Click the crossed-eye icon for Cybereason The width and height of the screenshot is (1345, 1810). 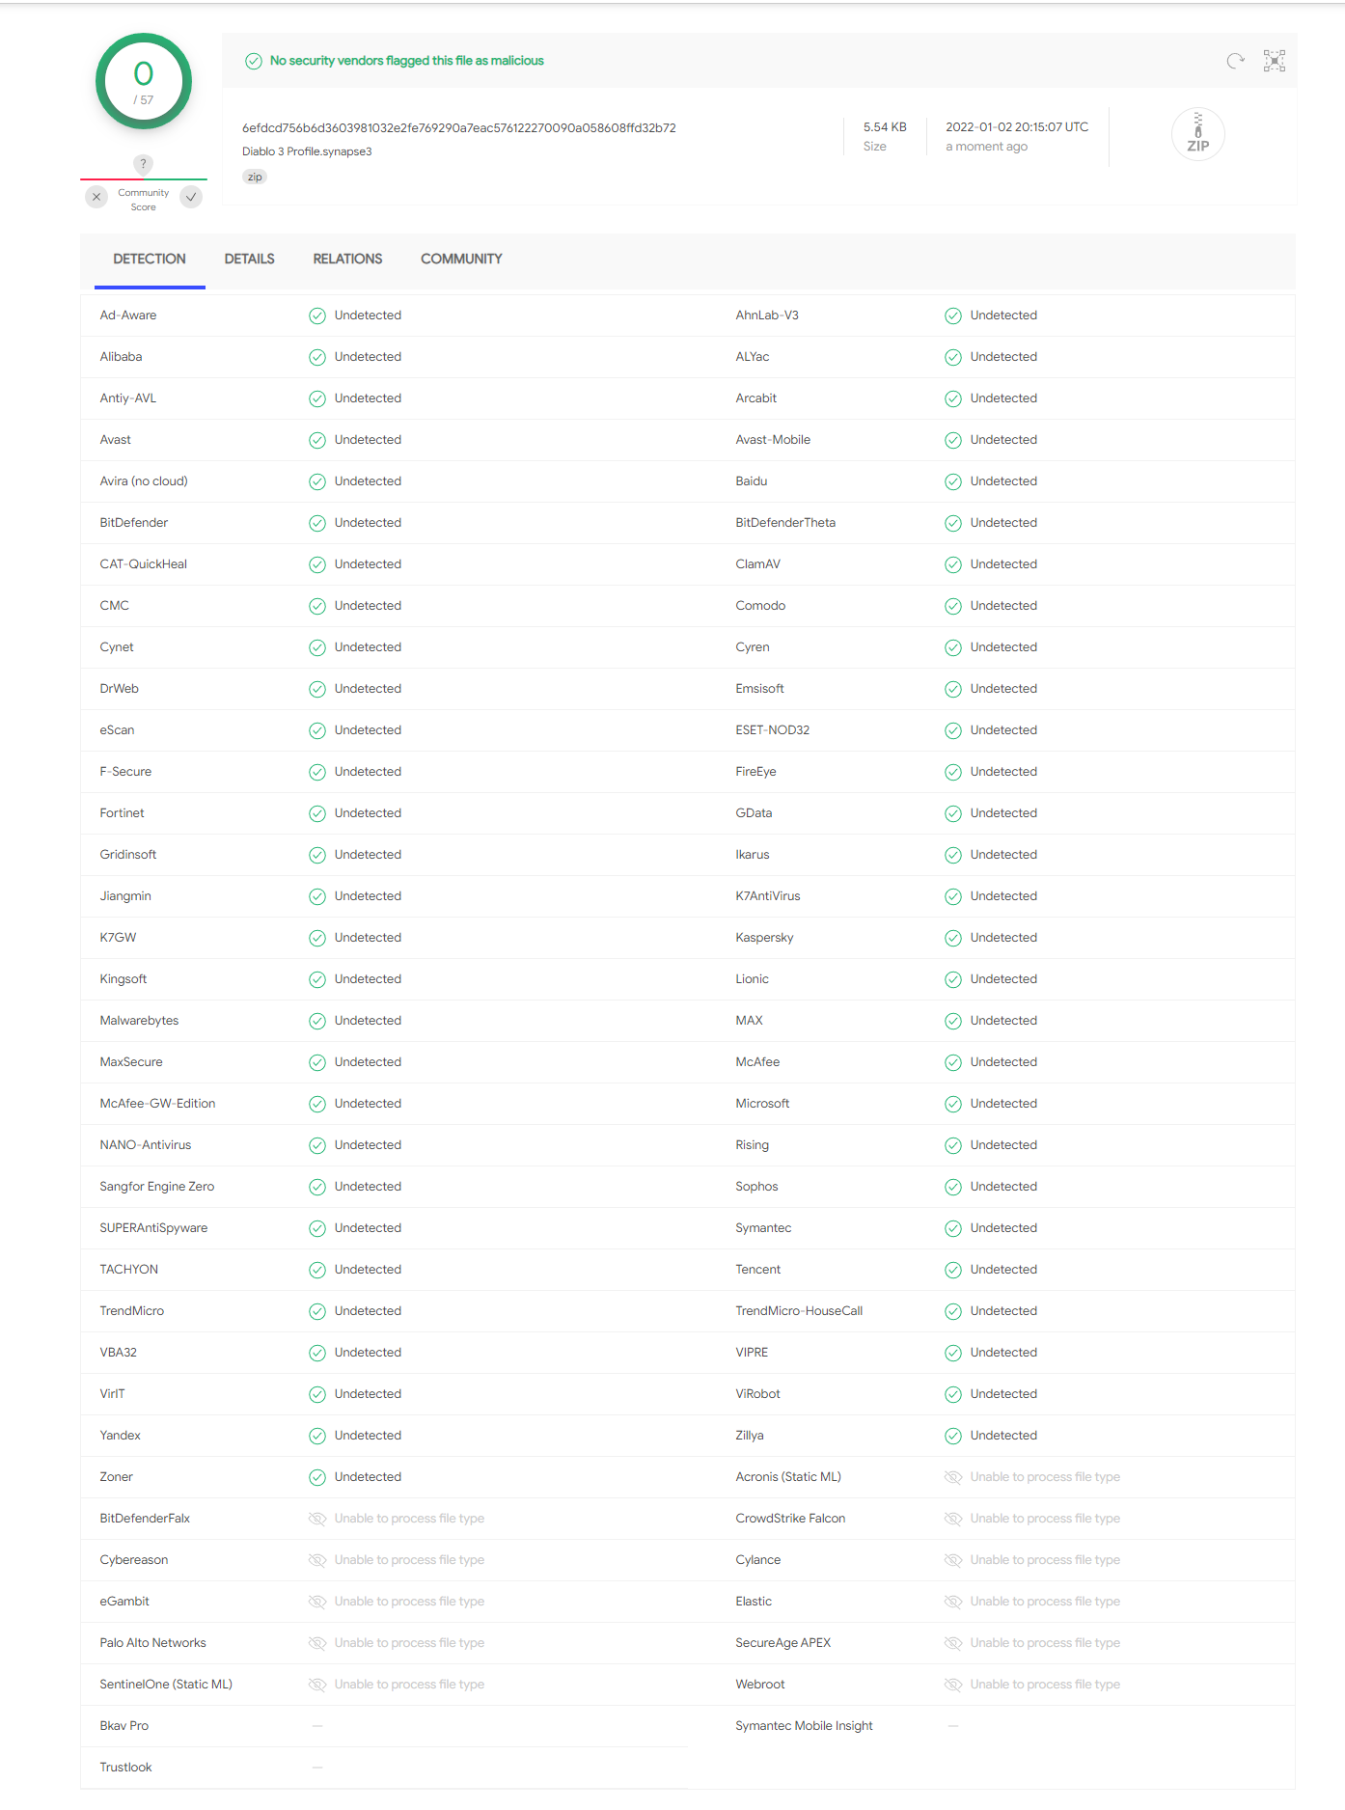317,1560
